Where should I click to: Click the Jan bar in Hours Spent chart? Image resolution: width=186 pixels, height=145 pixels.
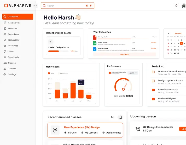[x=57, y=90]
